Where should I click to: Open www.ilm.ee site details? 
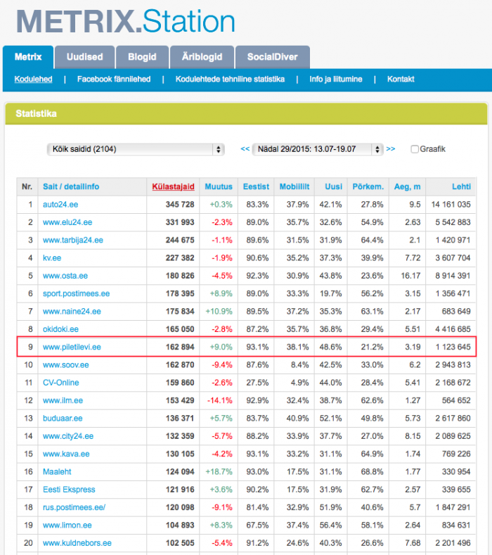[x=63, y=400]
